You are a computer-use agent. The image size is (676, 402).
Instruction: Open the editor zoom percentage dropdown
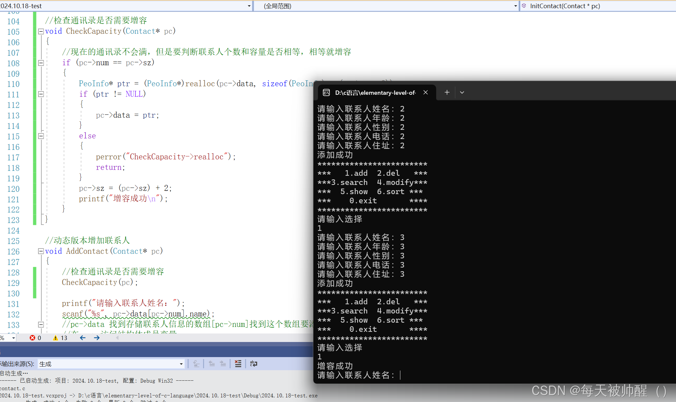pyautogui.click(x=13, y=338)
